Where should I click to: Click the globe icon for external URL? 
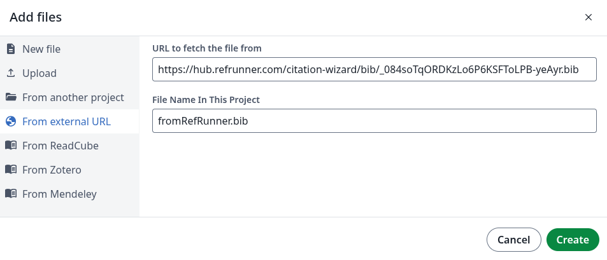[11, 121]
